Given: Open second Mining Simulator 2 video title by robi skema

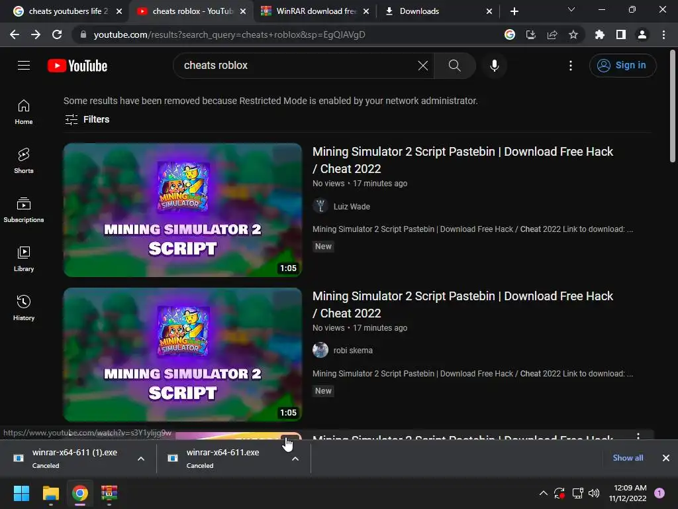Looking at the screenshot, I should pyautogui.click(x=463, y=305).
